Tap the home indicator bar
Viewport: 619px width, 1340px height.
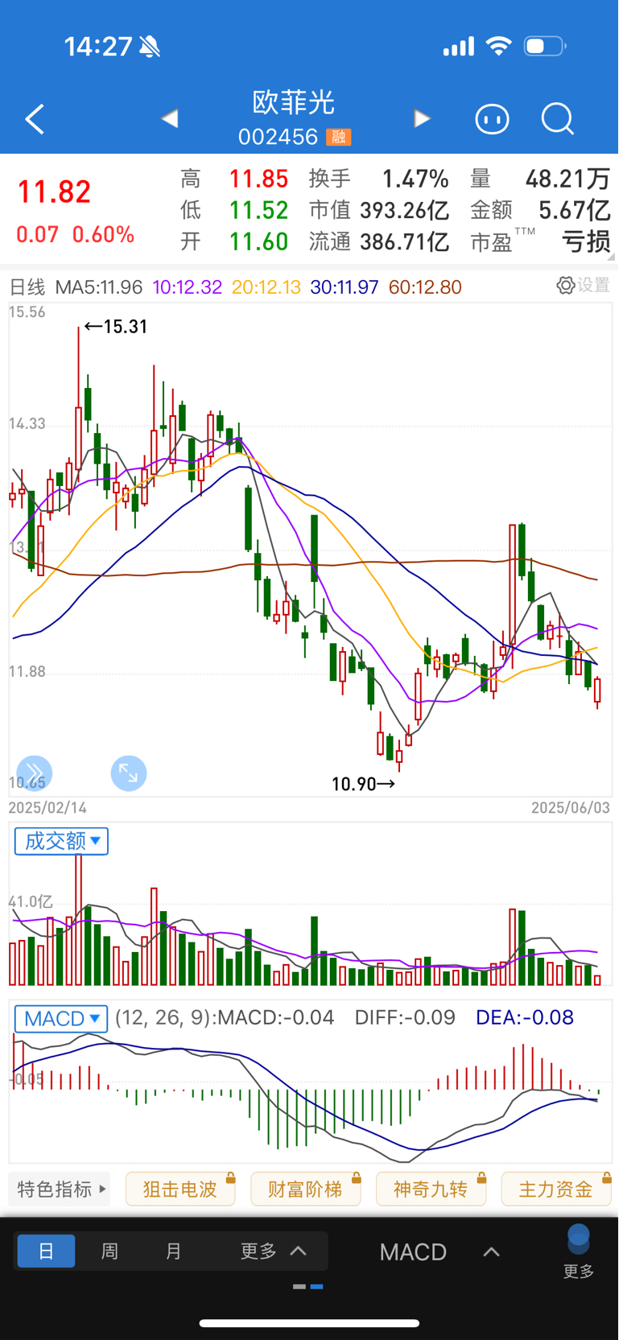(309, 1323)
